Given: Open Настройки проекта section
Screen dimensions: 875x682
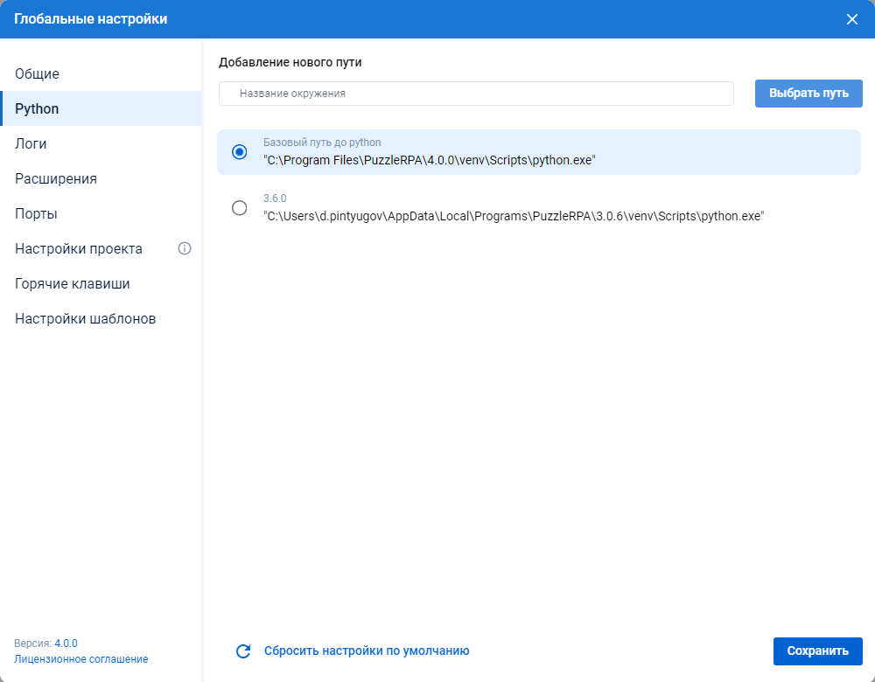Looking at the screenshot, I should point(79,248).
